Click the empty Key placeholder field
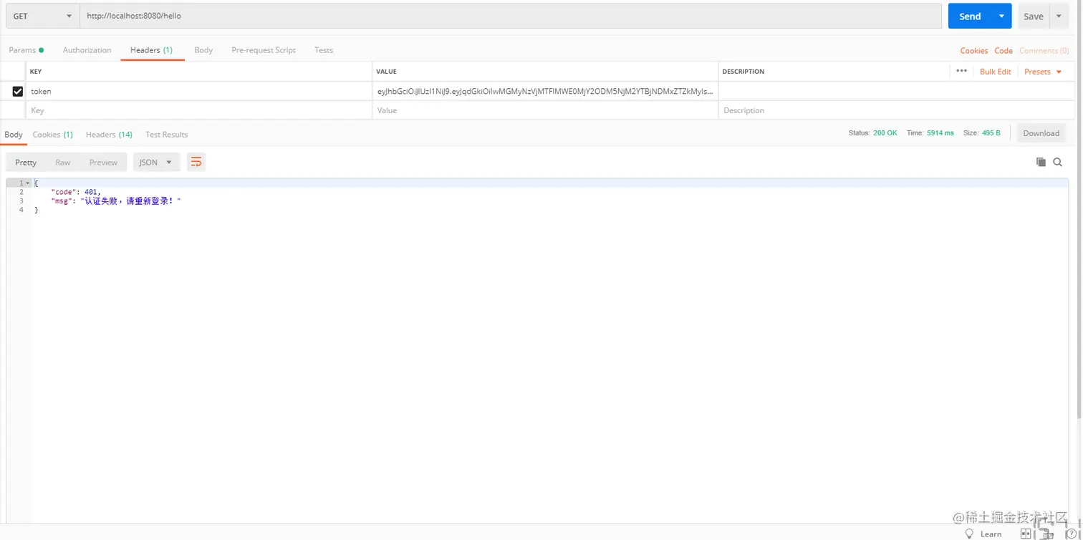The height and width of the screenshot is (540, 1083). tap(199, 110)
